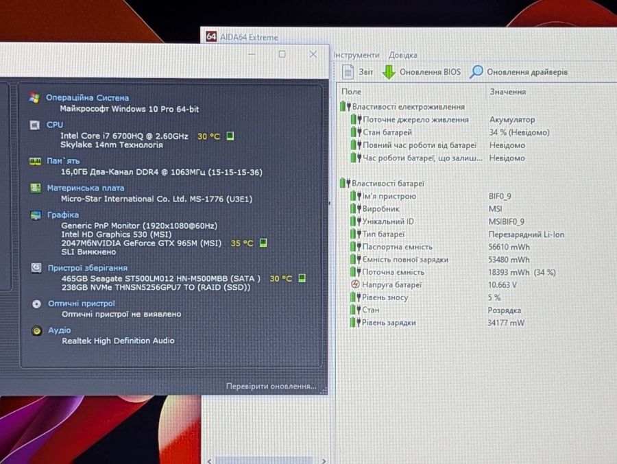Click the hard drive storage icon
The height and width of the screenshot is (464, 617).
click(36, 268)
